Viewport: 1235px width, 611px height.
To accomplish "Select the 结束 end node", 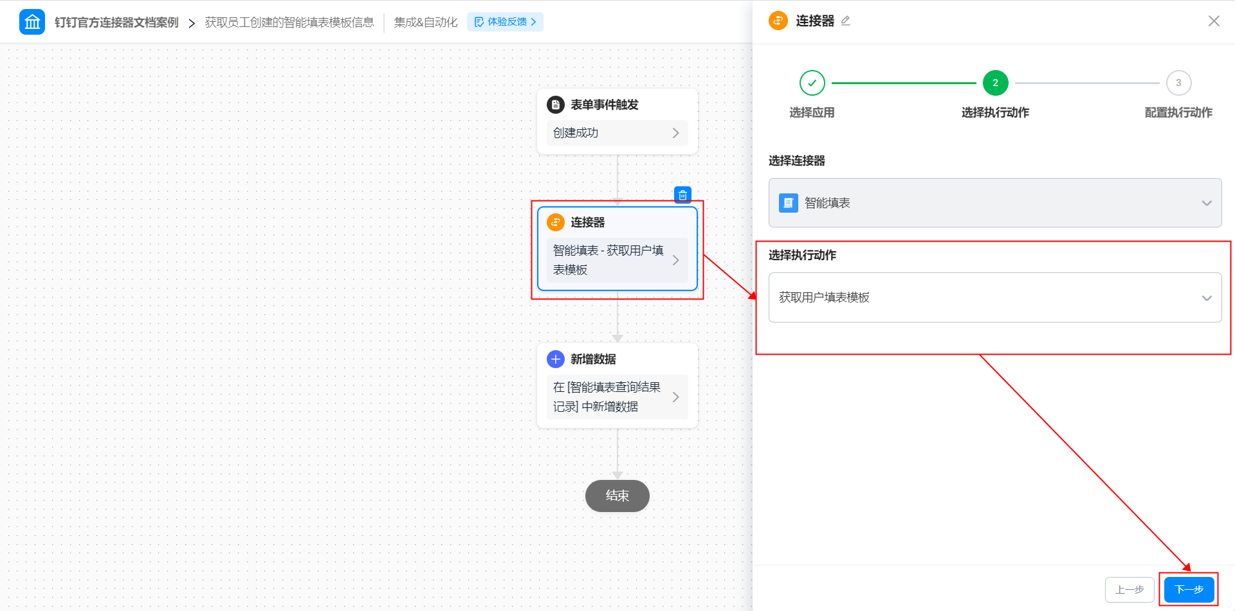I will [x=617, y=496].
